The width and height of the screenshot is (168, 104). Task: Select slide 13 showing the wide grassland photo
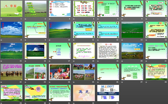(x=131, y=30)
